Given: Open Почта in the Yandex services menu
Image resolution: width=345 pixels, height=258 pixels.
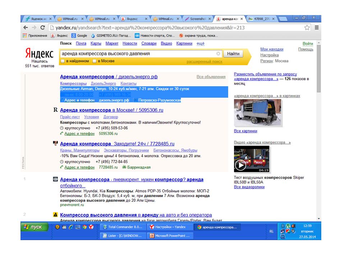Looking at the screenshot, I should coord(81,43).
